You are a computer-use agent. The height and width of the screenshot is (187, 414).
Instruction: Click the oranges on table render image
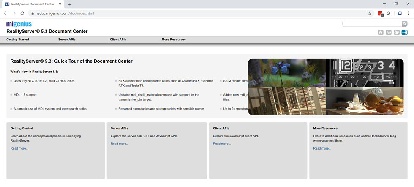click(365, 101)
